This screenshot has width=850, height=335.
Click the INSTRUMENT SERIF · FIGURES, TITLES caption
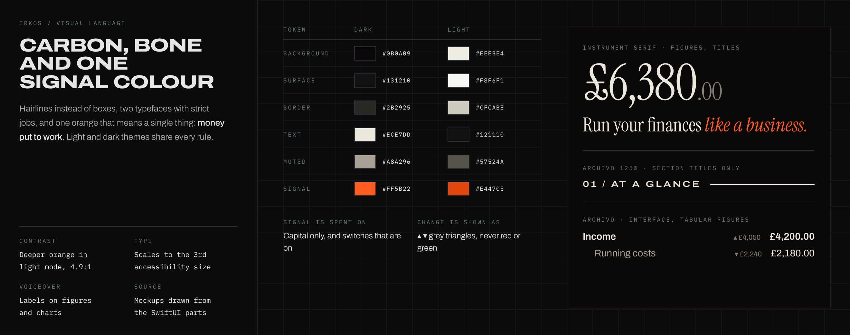[x=661, y=48]
